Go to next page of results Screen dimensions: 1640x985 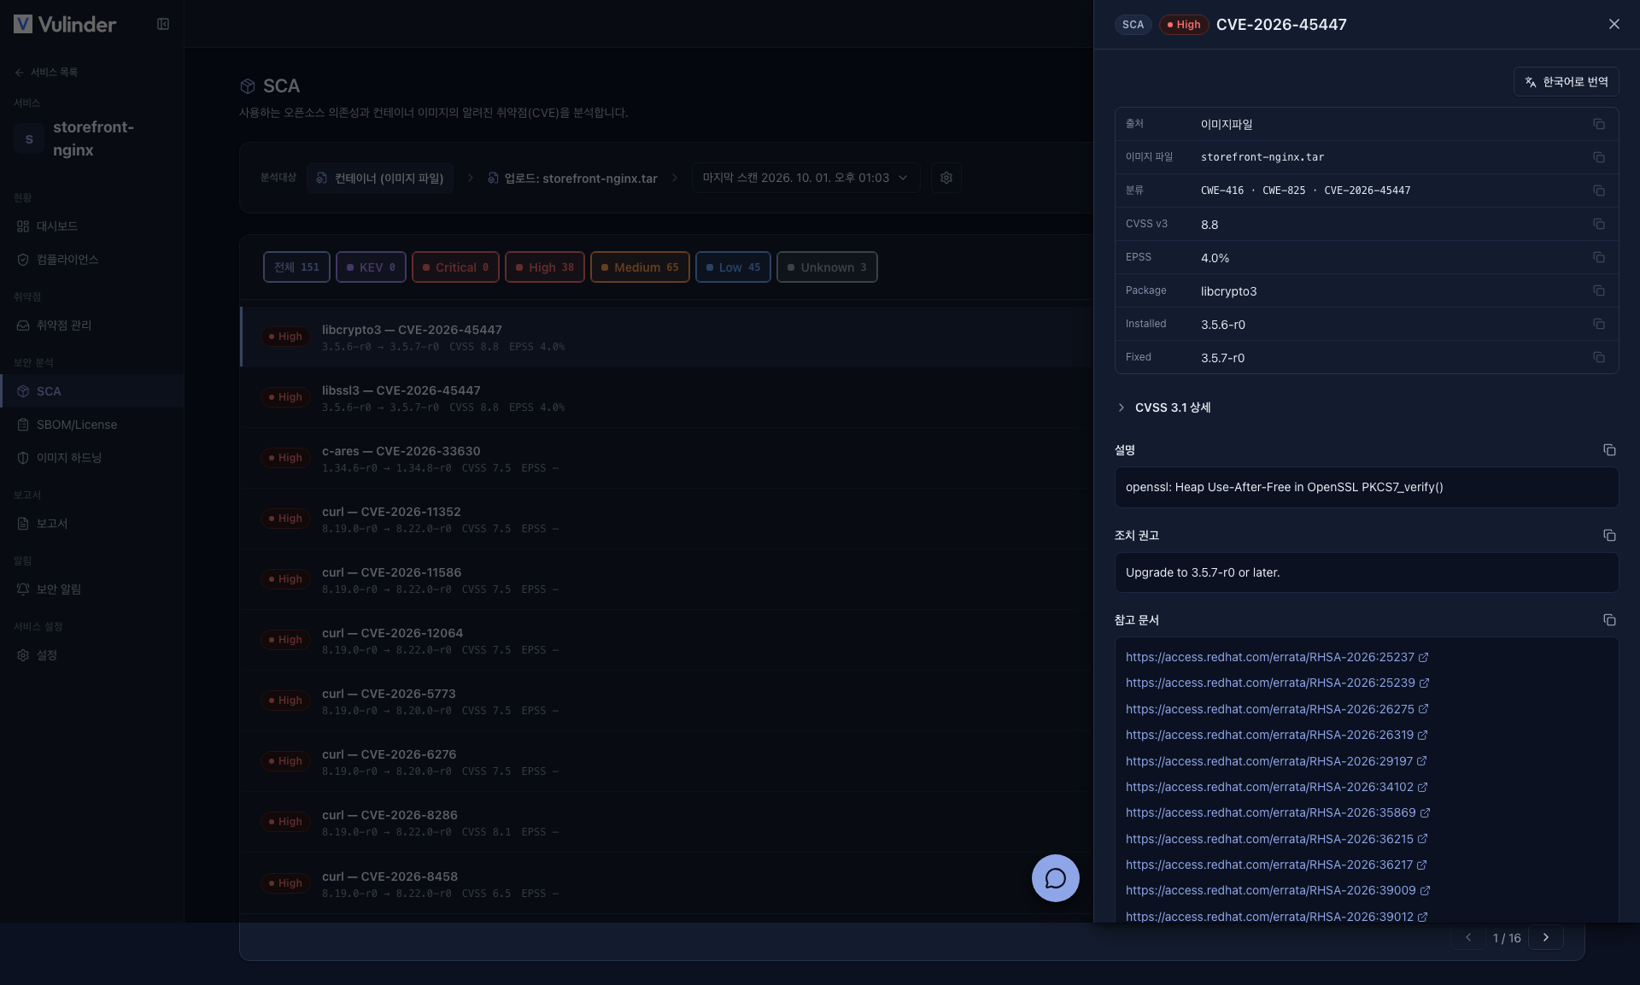pos(1546,937)
